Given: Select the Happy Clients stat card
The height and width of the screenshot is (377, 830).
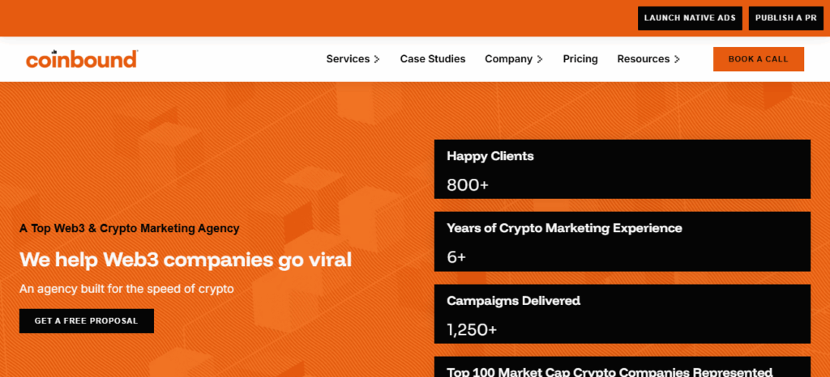Looking at the screenshot, I should point(622,169).
